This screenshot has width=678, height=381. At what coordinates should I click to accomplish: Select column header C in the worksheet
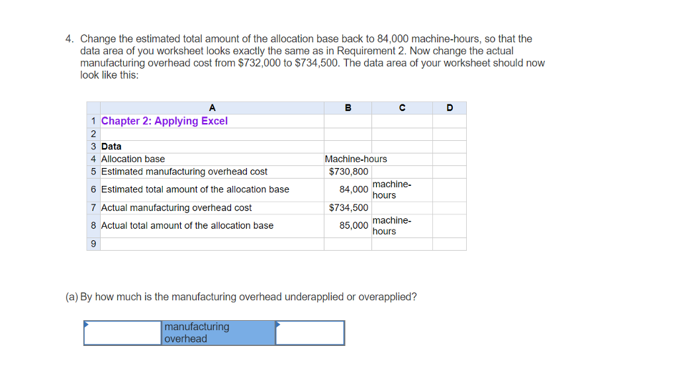(401, 107)
